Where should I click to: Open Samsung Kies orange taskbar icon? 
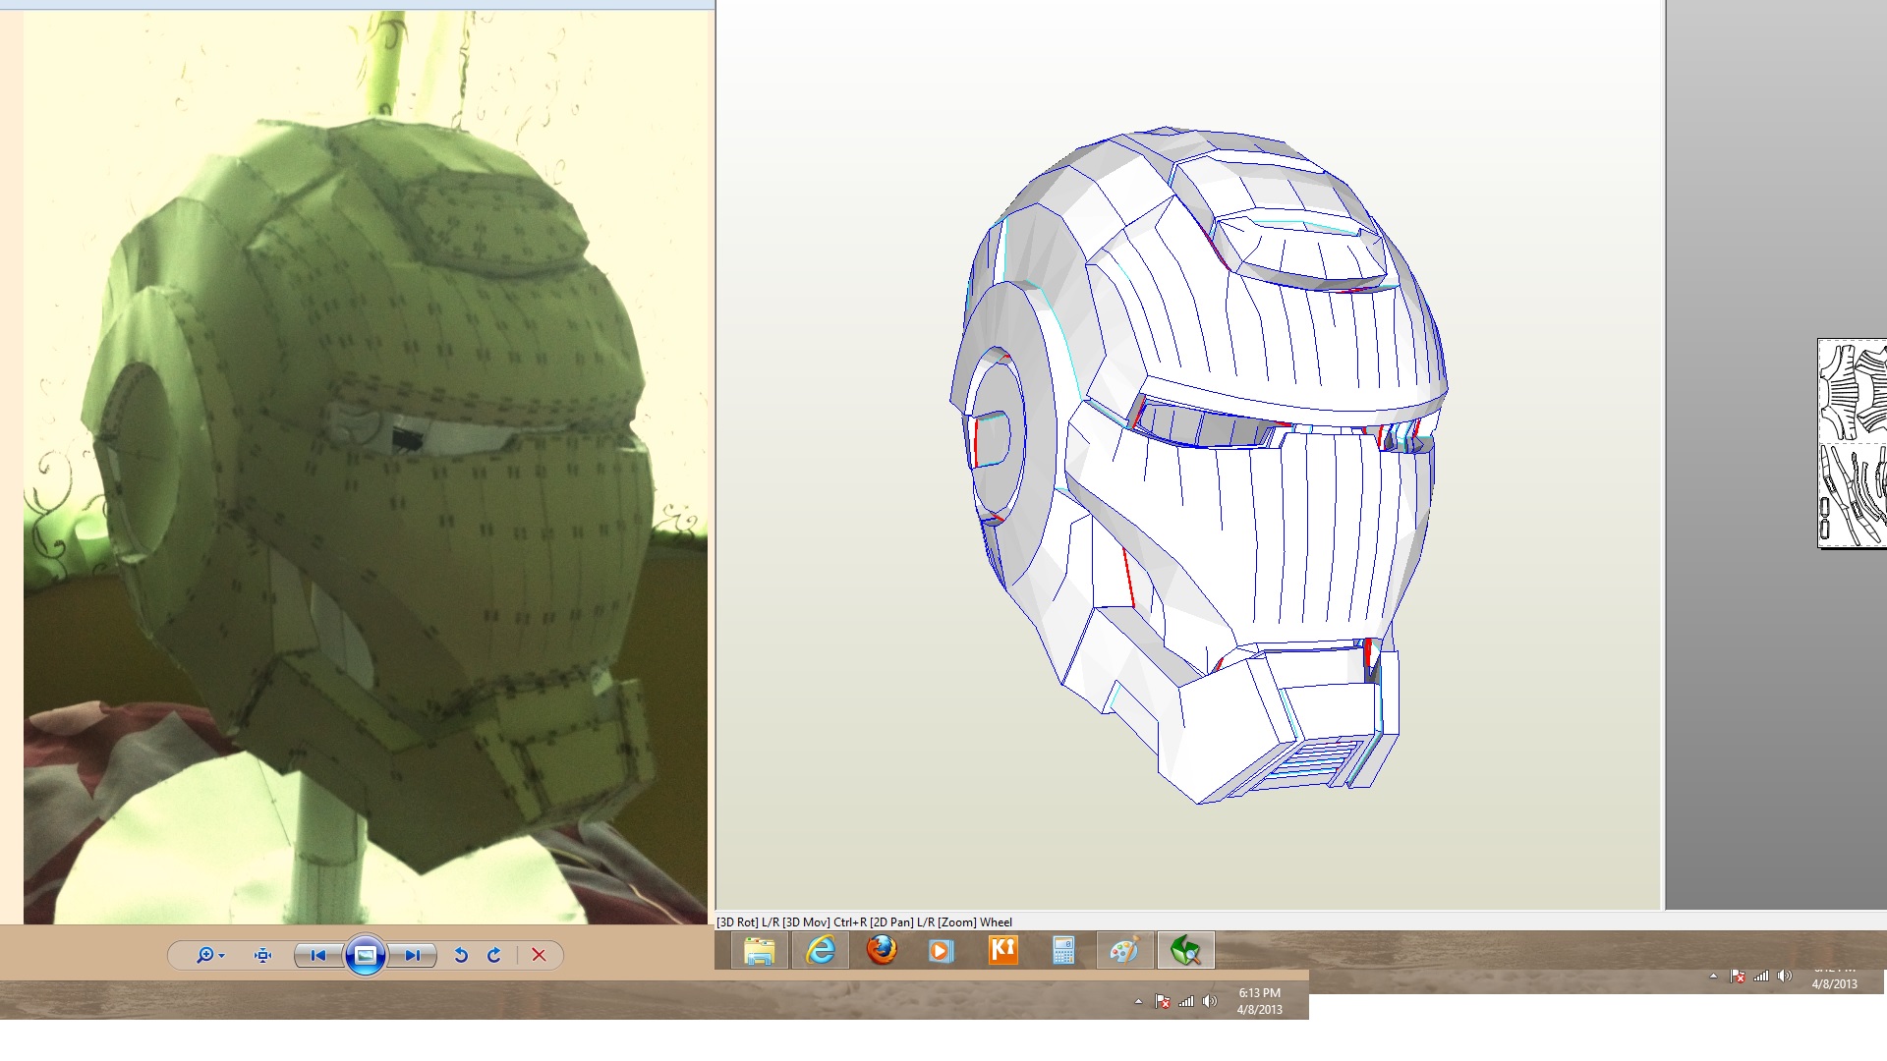tap(1002, 950)
